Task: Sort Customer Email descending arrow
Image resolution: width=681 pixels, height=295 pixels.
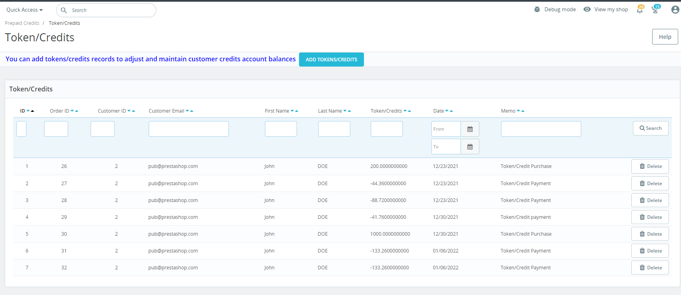Action: coord(187,111)
